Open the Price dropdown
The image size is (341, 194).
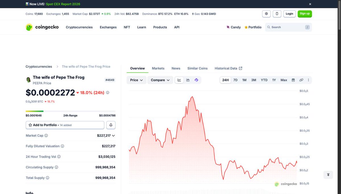[137, 80]
